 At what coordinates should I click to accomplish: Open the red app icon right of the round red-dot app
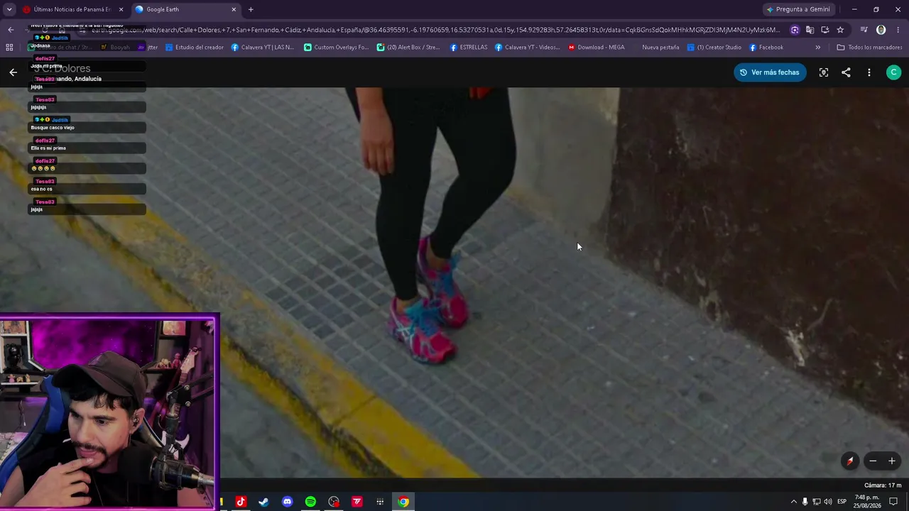pyautogui.click(x=357, y=502)
